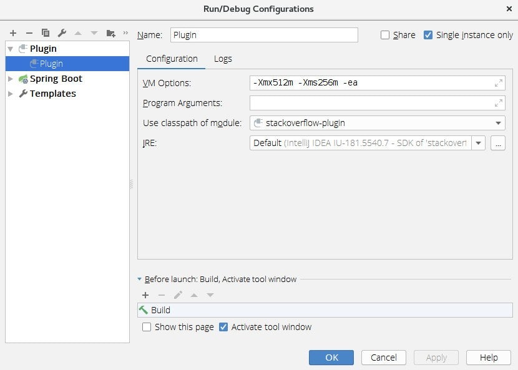Open edit templates wrench icon in toolbar
The width and height of the screenshot is (518, 370).
pos(62,33)
